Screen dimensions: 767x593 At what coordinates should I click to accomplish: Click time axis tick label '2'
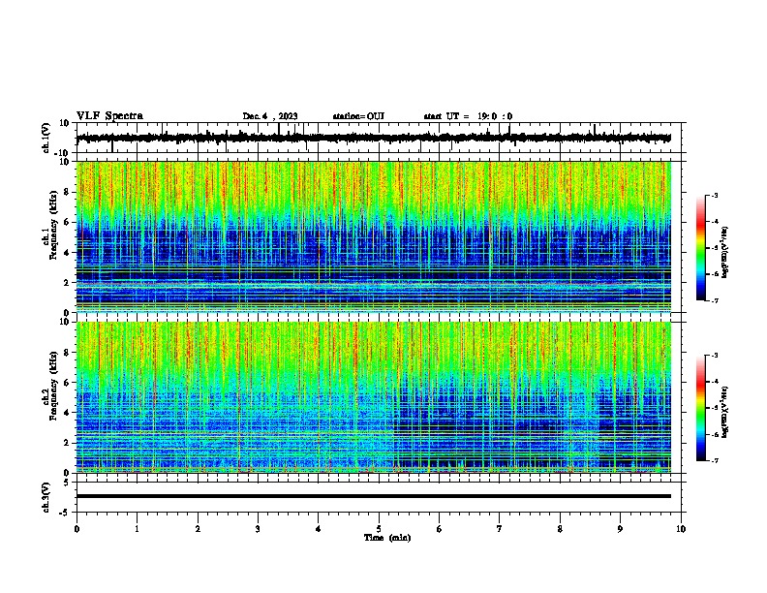pyautogui.click(x=198, y=529)
